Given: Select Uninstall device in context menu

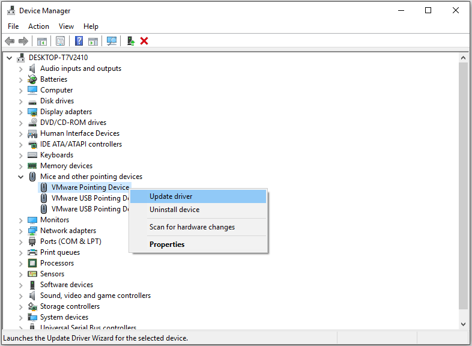Looking at the screenshot, I should (174, 210).
